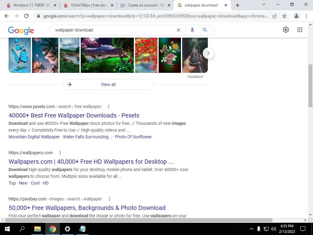Open Windows taskbar search
Screen dimensions: 313x235
pos(22,229)
